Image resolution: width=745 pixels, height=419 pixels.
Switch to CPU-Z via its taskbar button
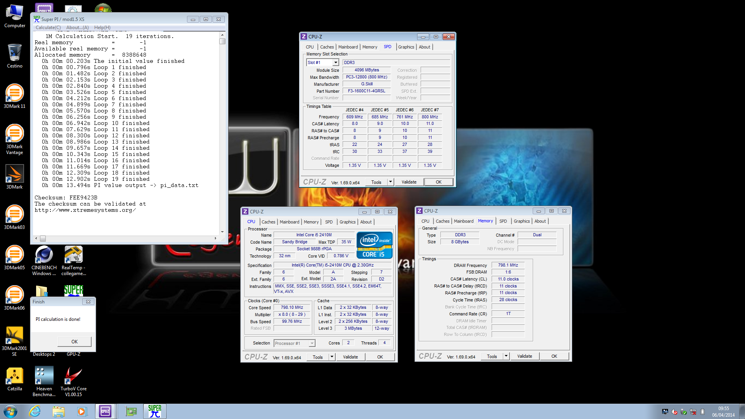(x=105, y=411)
